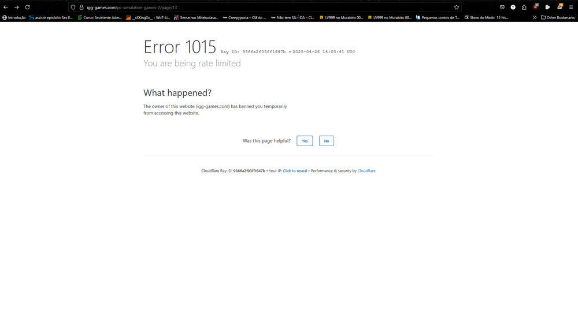The image size is (578, 313).
Task: Open the account avatar icon
Action: (x=513, y=8)
